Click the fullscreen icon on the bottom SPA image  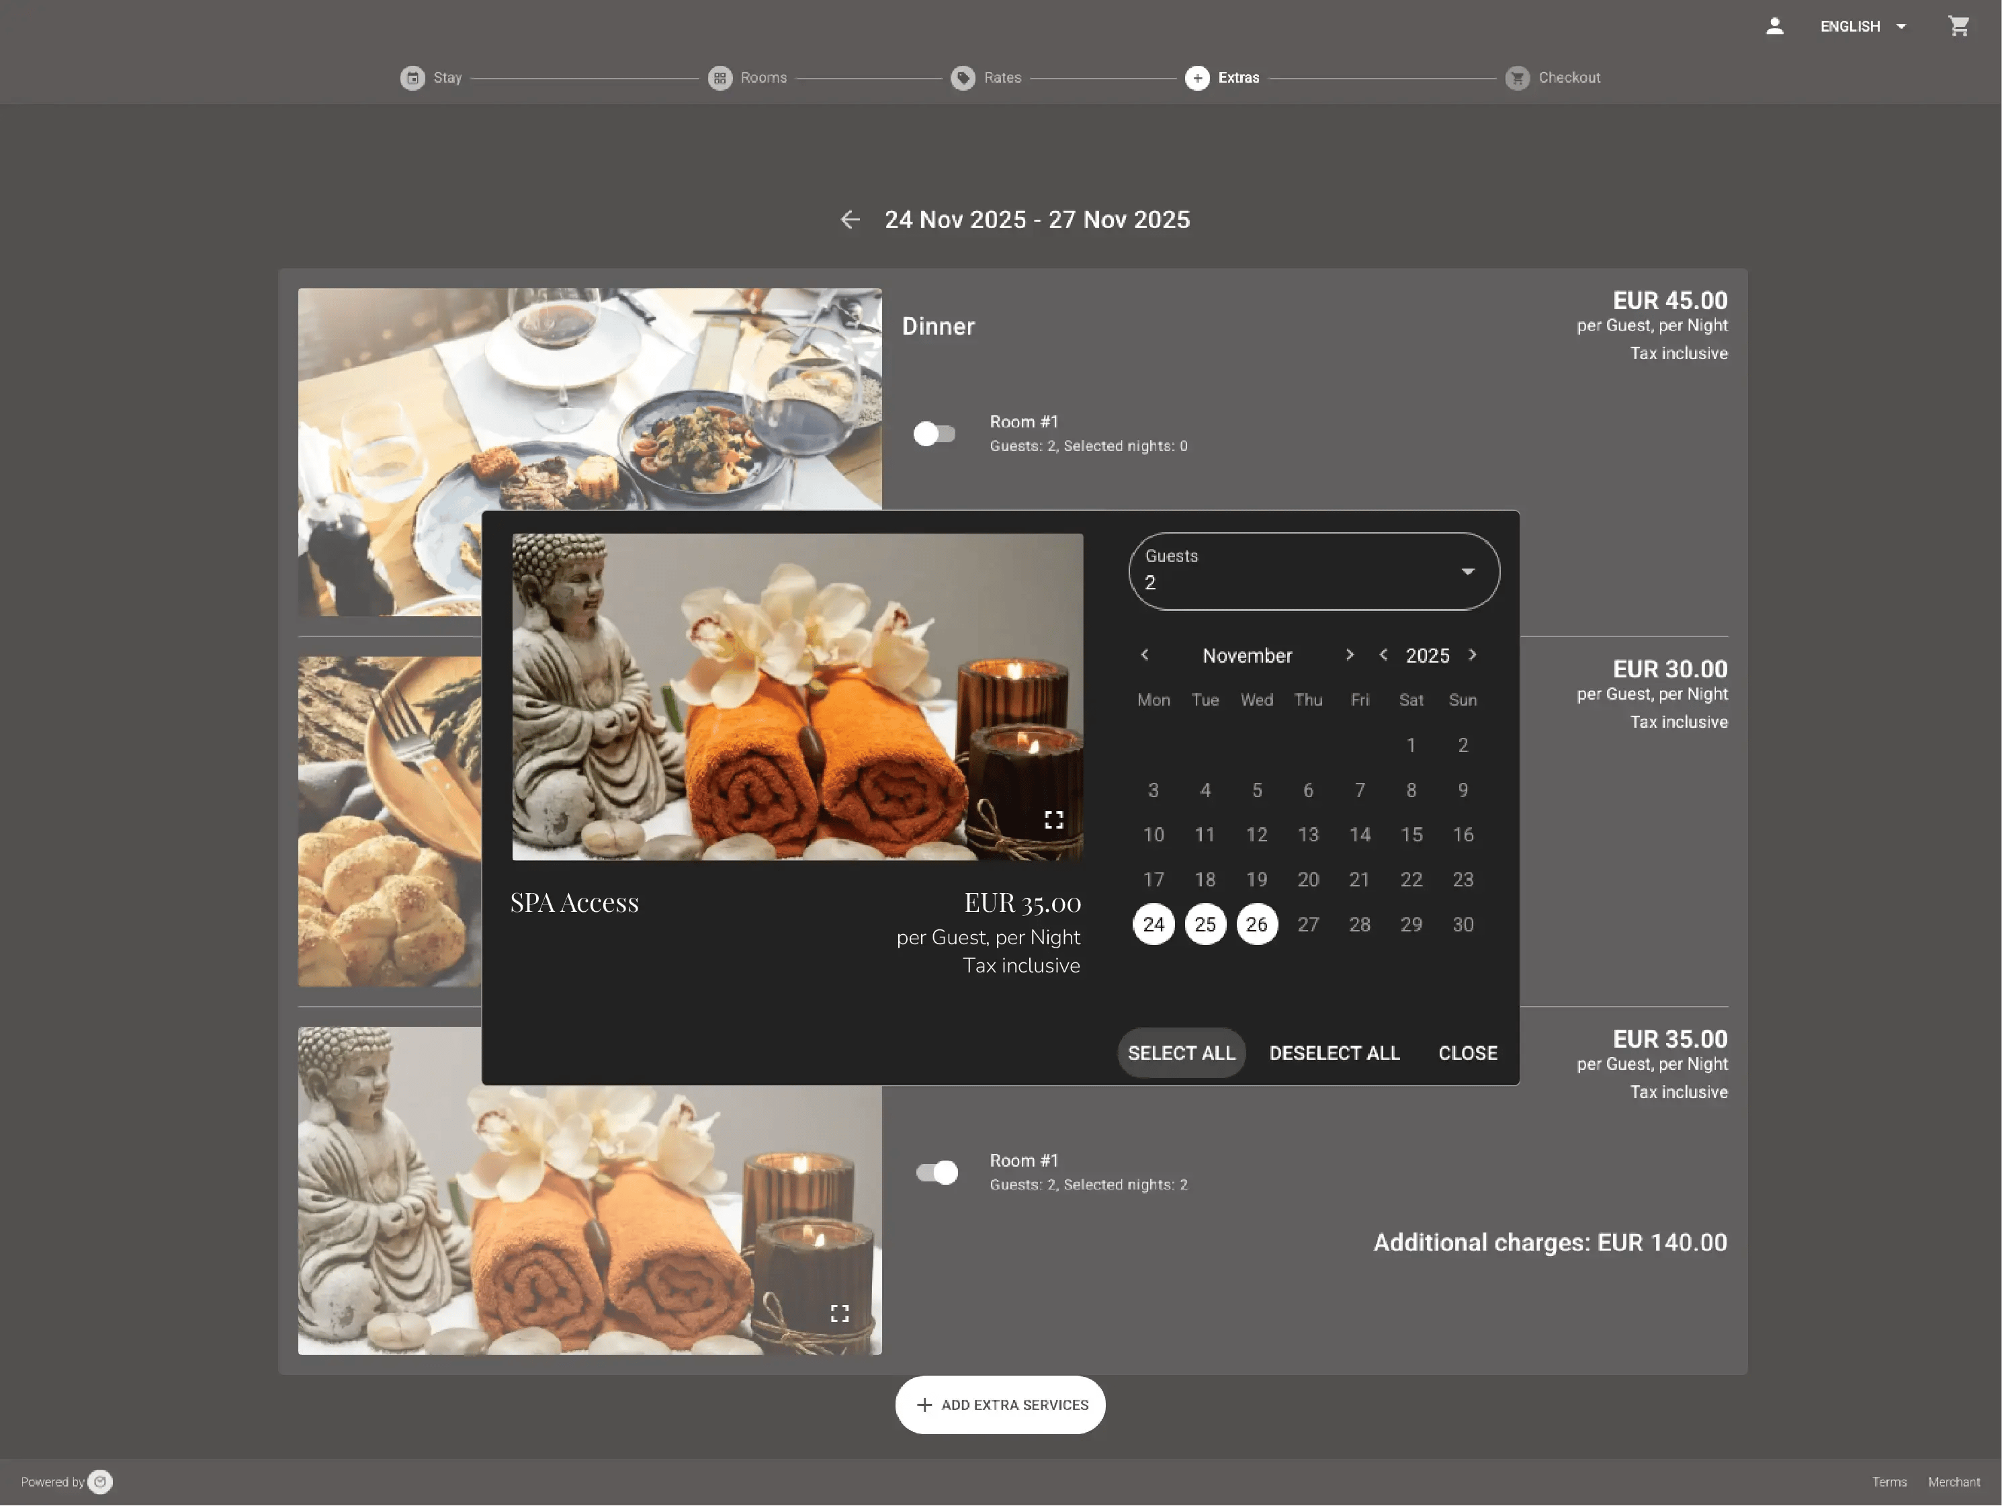pyautogui.click(x=839, y=1312)
